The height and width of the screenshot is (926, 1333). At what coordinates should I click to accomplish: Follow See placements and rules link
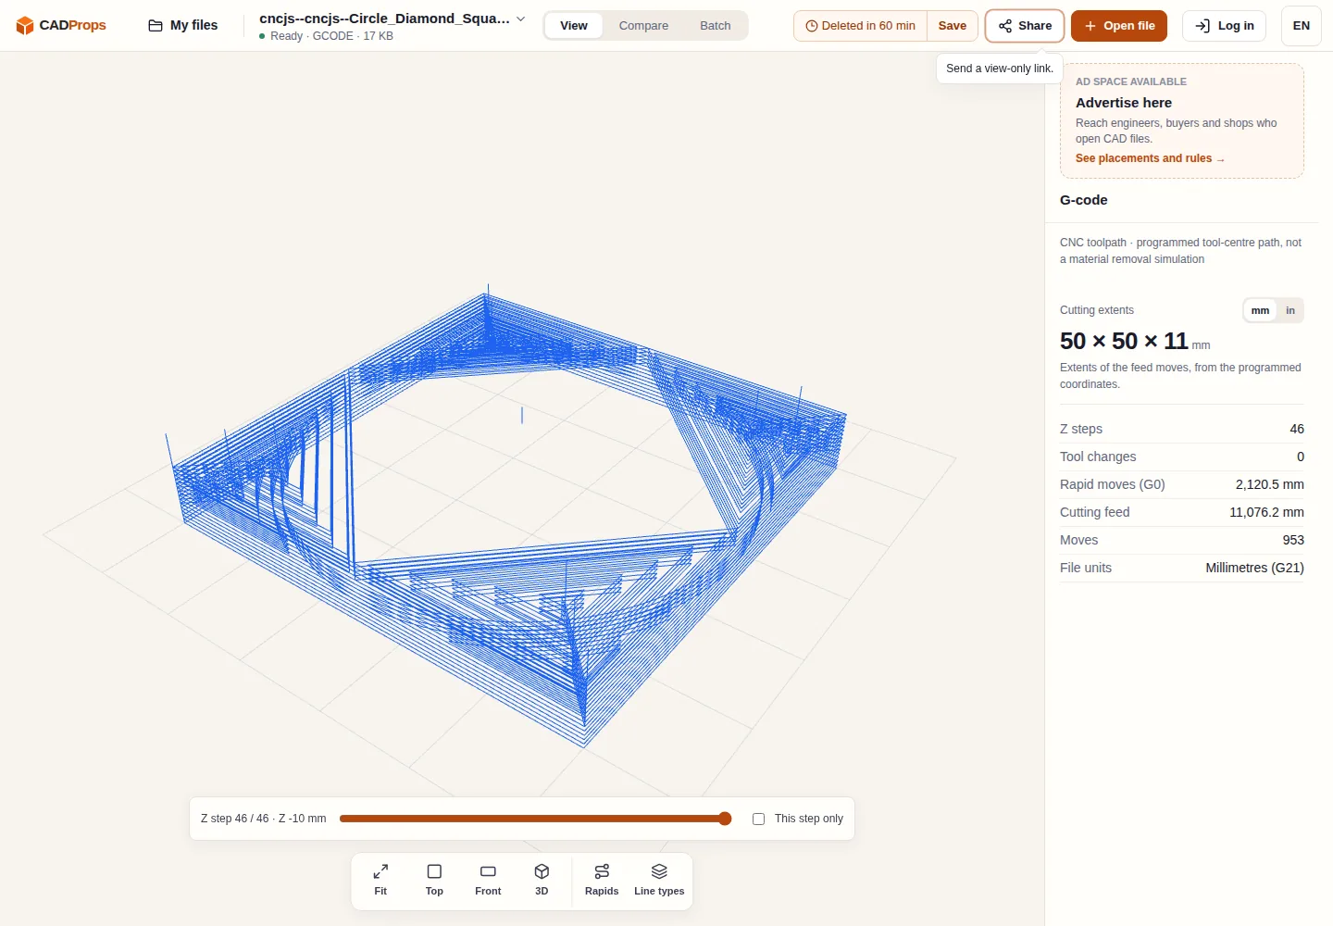coord(1150,158)
